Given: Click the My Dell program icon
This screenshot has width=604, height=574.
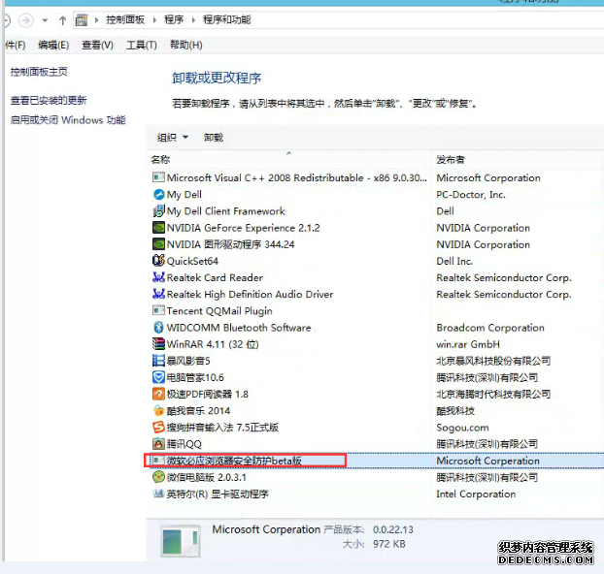Looking at the screenshot, I should pos(158,194).
